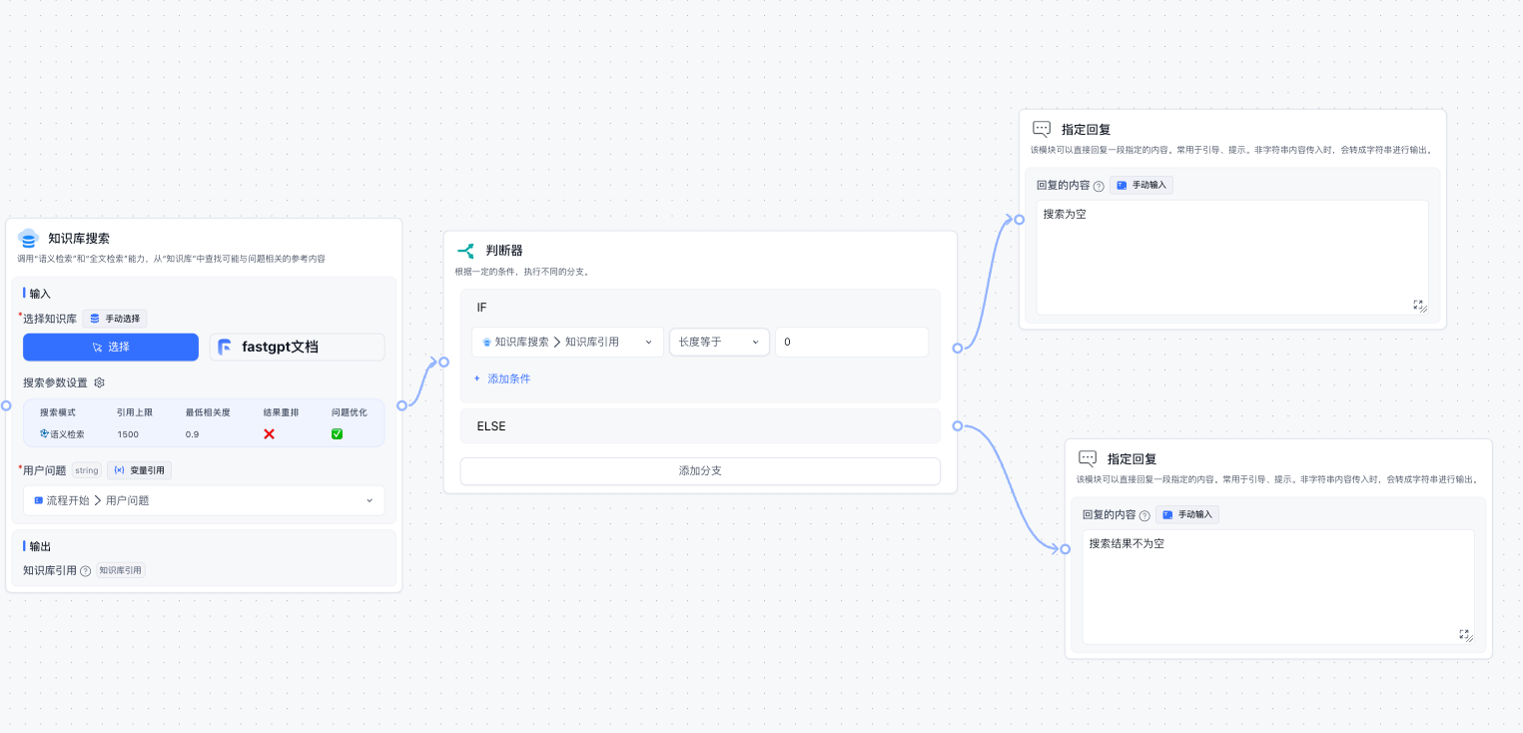Click the 知识库搜索 node database icon

pos(28,238)
